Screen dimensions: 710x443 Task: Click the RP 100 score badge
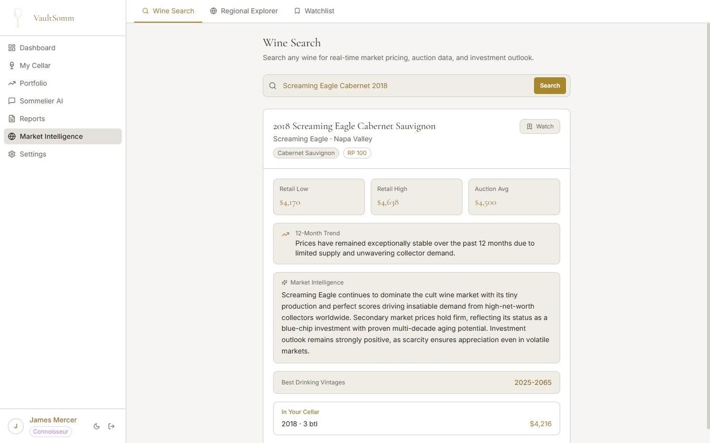[357, 153]
